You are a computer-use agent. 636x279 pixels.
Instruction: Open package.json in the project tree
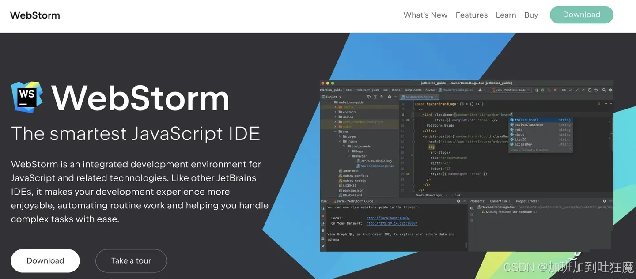[351, 190]
